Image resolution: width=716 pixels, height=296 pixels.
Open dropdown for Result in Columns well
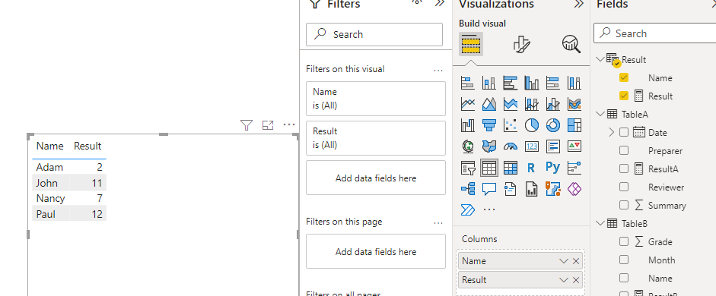564,280
